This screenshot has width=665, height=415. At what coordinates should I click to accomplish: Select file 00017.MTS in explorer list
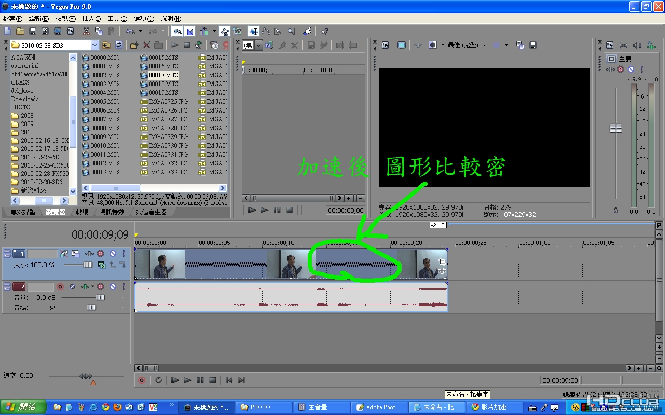click(x=163, y=75)
